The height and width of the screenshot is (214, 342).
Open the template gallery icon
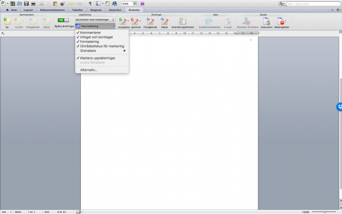pyautogui.click(x=13, y=3)
